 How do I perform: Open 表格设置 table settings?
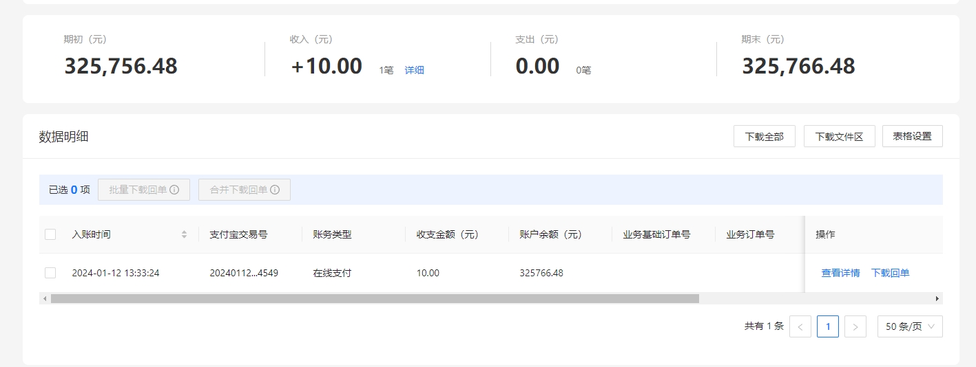click(913, 136)
